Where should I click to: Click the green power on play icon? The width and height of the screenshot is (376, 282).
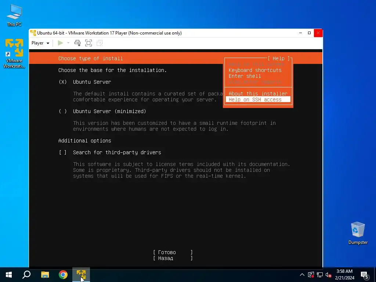[x=61, y=43]
